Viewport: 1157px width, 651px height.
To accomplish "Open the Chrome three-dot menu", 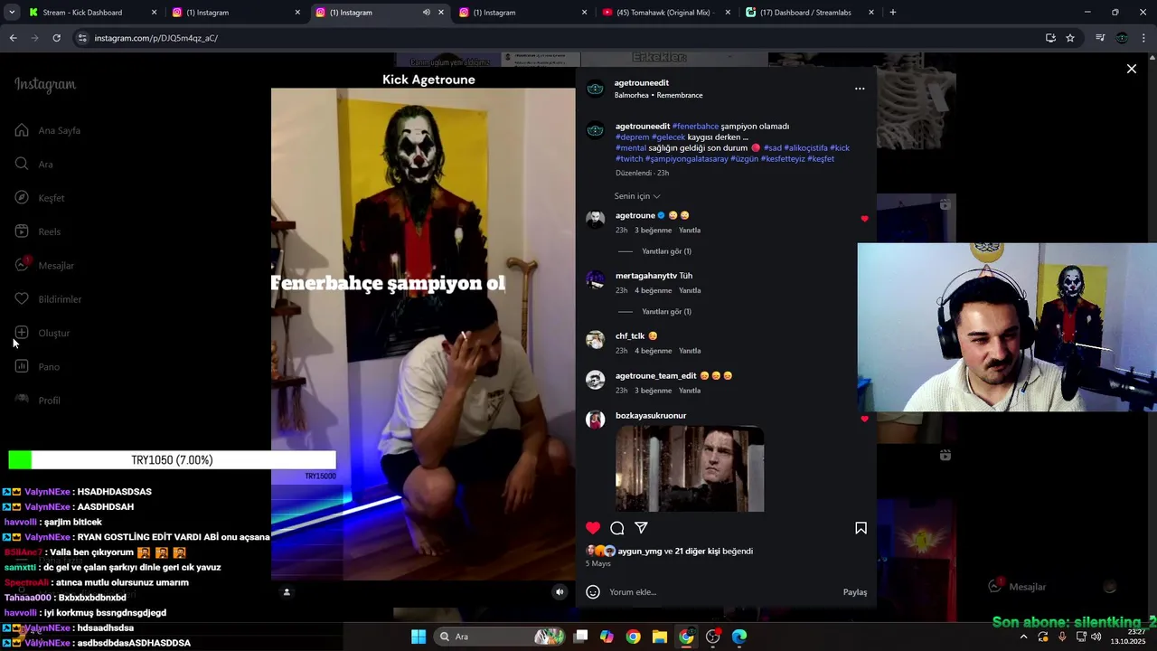I will [1144, 38].
